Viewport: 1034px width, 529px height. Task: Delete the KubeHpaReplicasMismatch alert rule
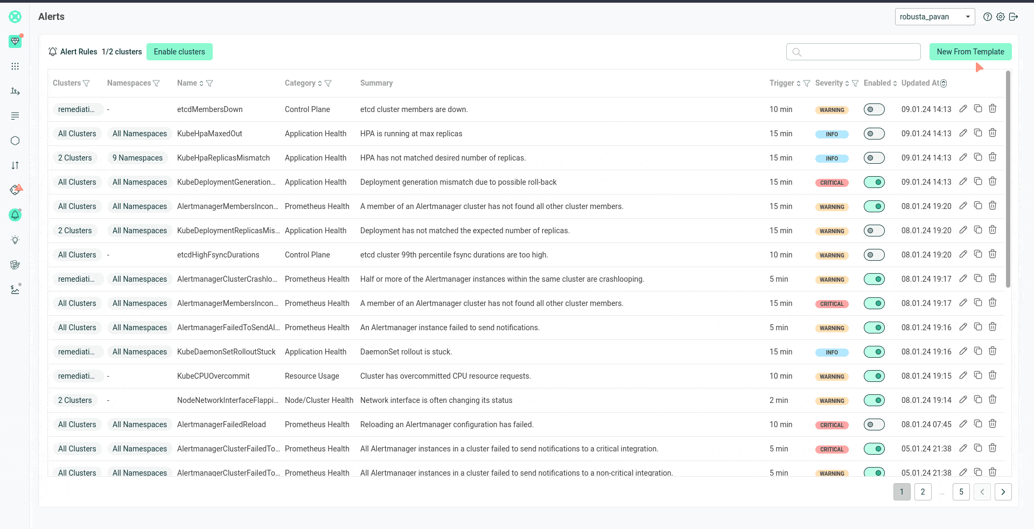click(993, 157)
